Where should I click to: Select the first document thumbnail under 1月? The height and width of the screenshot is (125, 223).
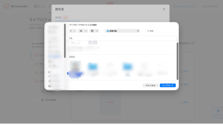(x=75, y=42)
